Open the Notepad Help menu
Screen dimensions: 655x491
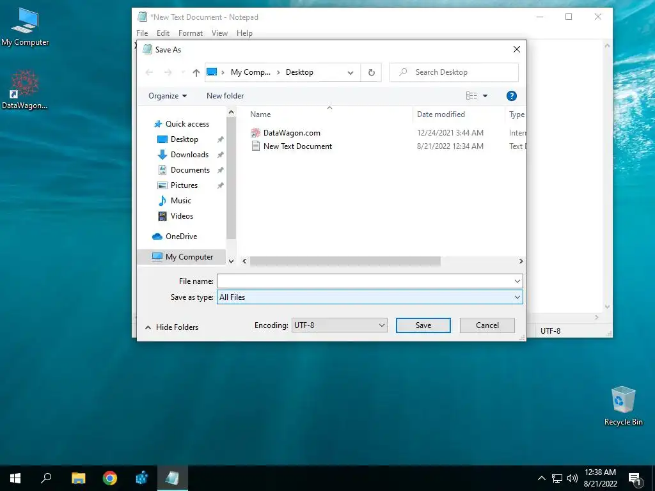point(244,33)
